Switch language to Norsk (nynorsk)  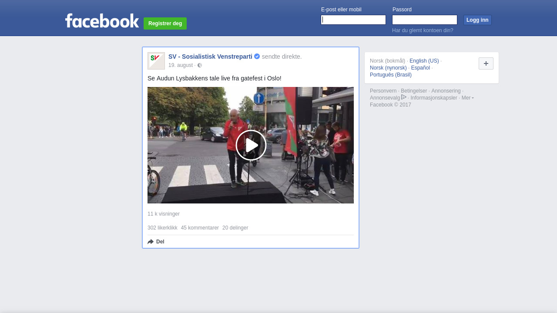point(388,68)
